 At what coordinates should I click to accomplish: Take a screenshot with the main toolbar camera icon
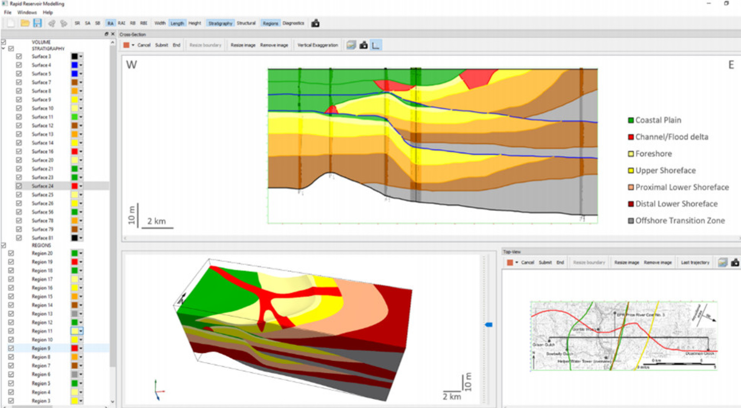315,23
